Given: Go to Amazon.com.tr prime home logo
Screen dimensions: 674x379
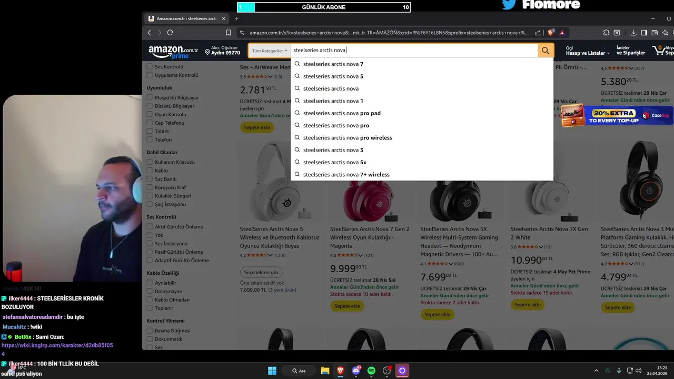Looking at the screenshot, I should [x=173, y=51].
